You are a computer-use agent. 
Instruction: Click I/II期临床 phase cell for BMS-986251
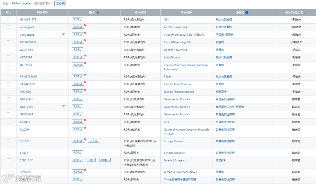tap(296, 42)
